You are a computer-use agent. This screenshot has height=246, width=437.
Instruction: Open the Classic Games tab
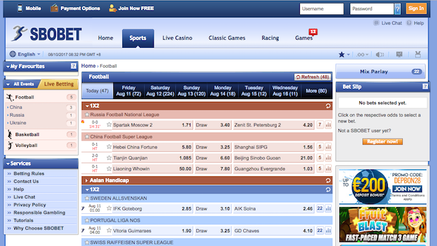tap(227, 38)
